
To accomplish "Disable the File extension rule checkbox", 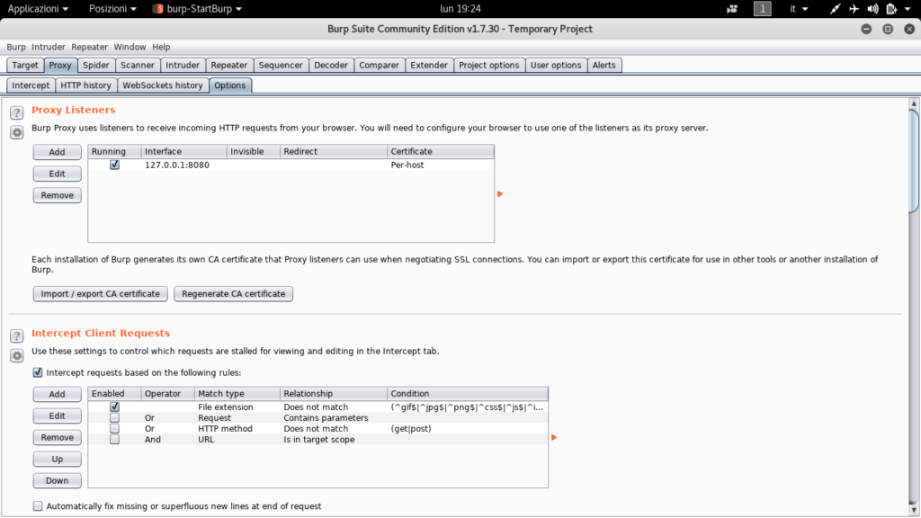I will tap(114, 407).
